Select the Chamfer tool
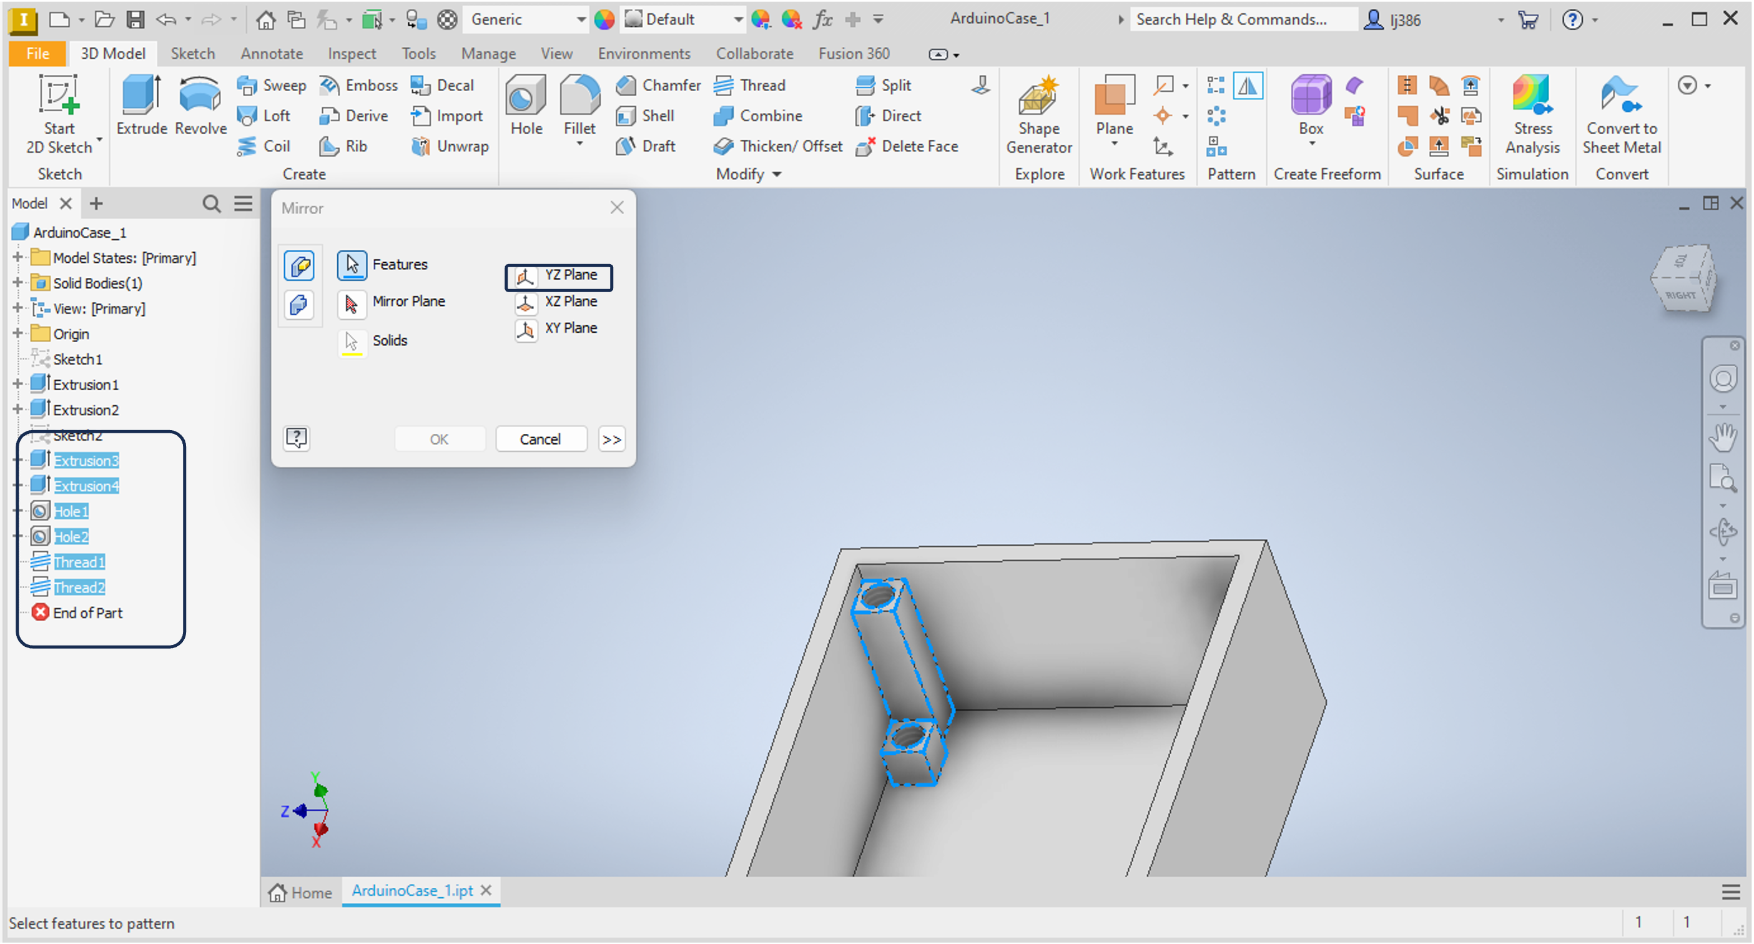The height and width of the screenshot is (944, 1754). tap(658, 85)
